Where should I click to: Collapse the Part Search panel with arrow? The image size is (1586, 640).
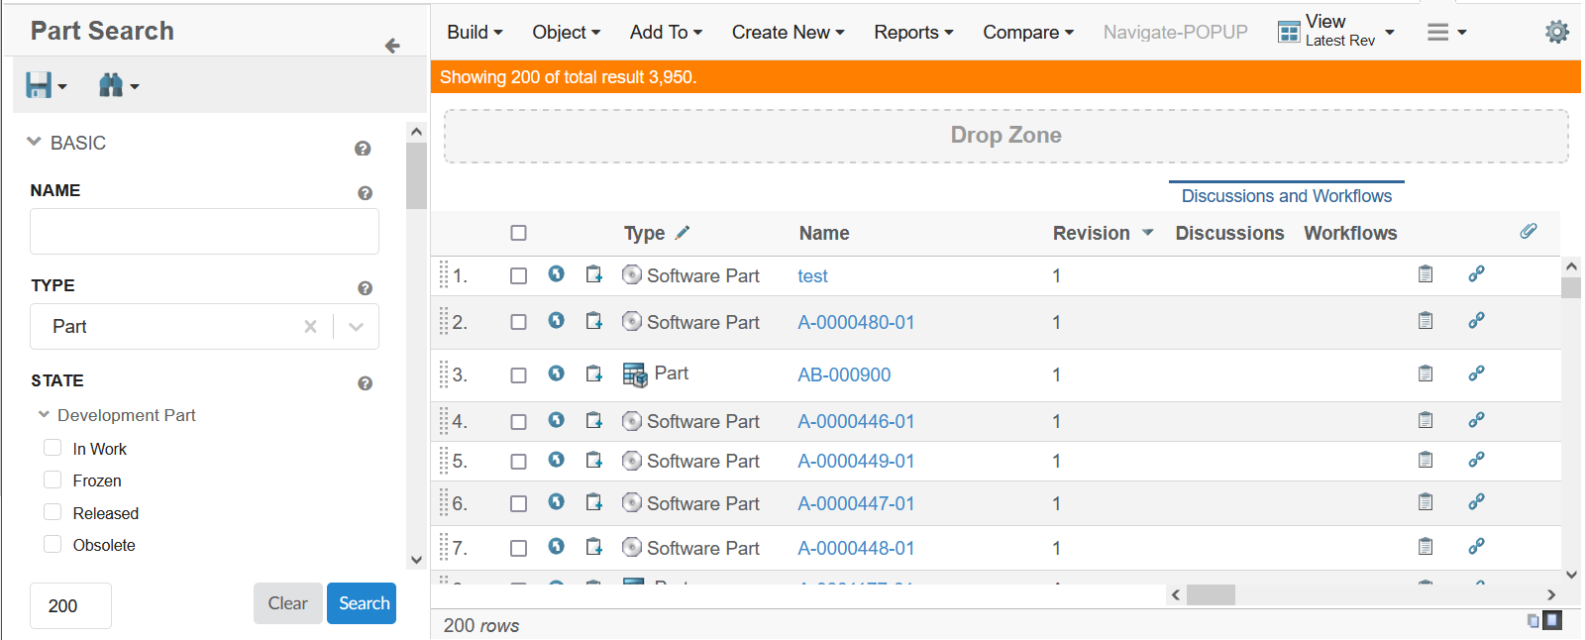pyautogui.click(x=392, y=46)
